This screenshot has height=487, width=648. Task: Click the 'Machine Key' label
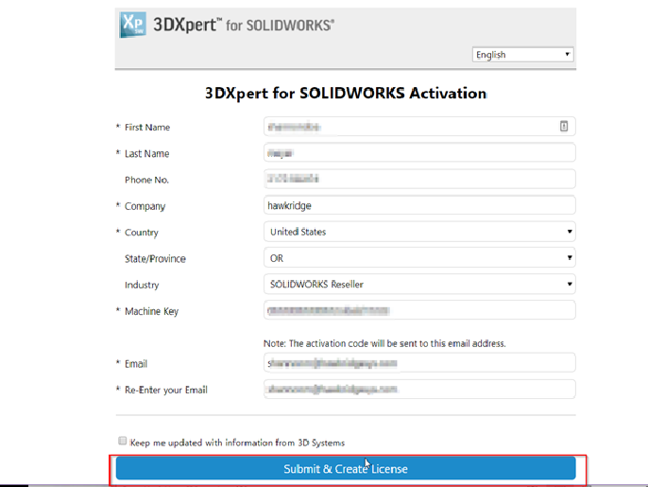(x=151, y=311)
